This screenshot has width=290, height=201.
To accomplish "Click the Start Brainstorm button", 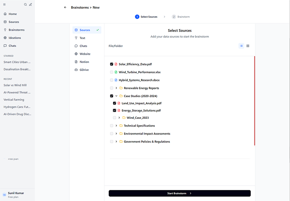I will coord(179,193).
